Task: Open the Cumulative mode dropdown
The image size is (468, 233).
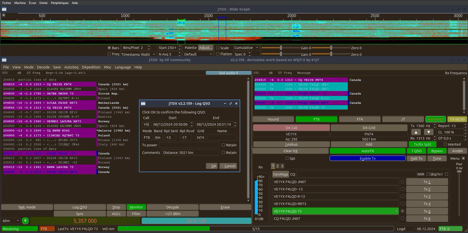Action: tap(246, 48)
